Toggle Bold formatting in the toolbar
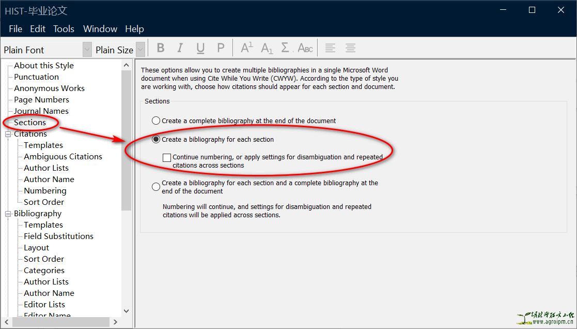 [x=161, y=48]
